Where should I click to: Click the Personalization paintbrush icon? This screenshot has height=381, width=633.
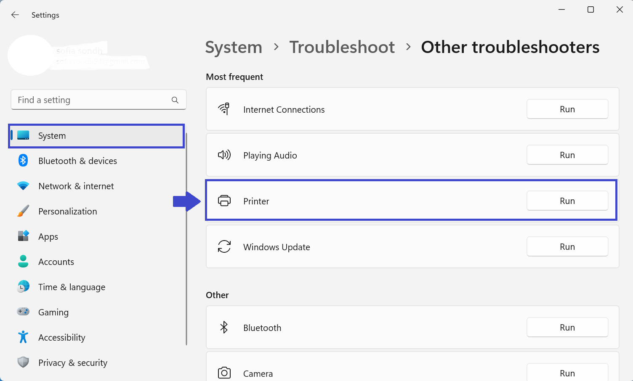pos(23,211)
